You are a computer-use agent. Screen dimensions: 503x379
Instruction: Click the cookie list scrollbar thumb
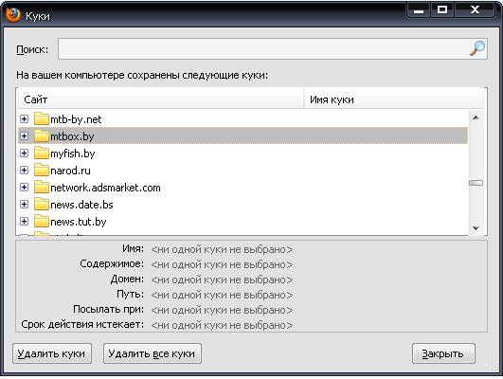click(x=476, y=183)
